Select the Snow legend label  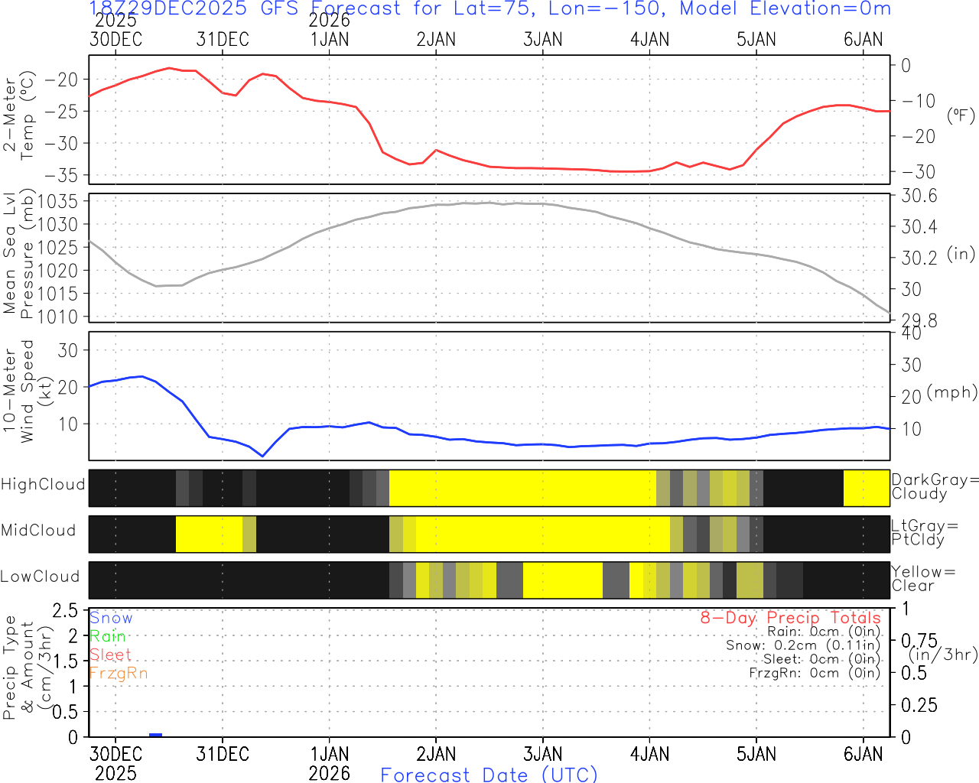[x=111, y=618]
